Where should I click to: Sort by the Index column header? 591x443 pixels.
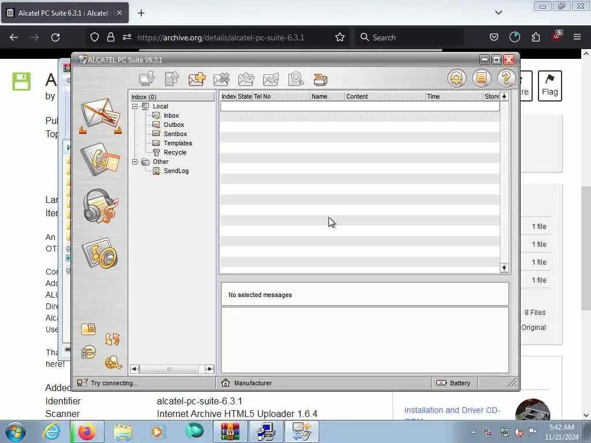tap(229, 96)
